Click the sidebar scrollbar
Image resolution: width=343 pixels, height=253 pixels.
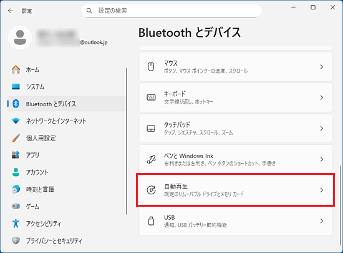tap(127, 141)
